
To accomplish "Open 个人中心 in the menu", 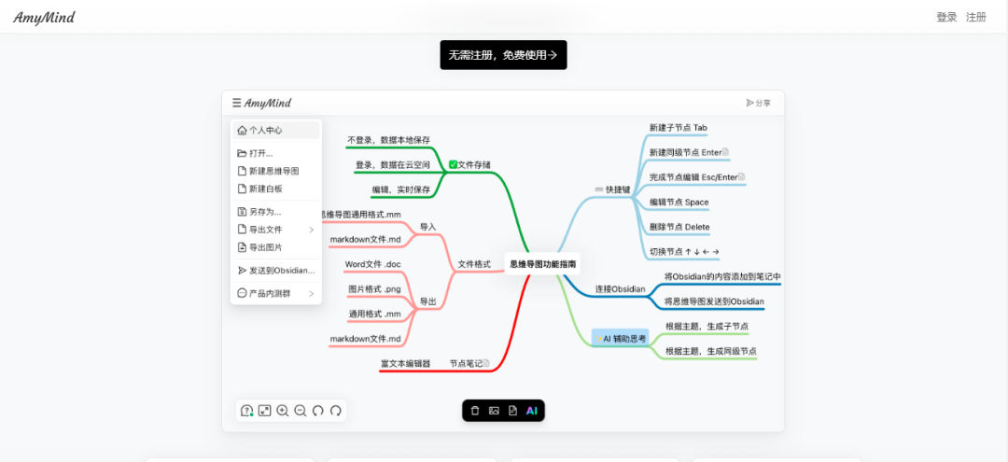I will coord(275,131).
